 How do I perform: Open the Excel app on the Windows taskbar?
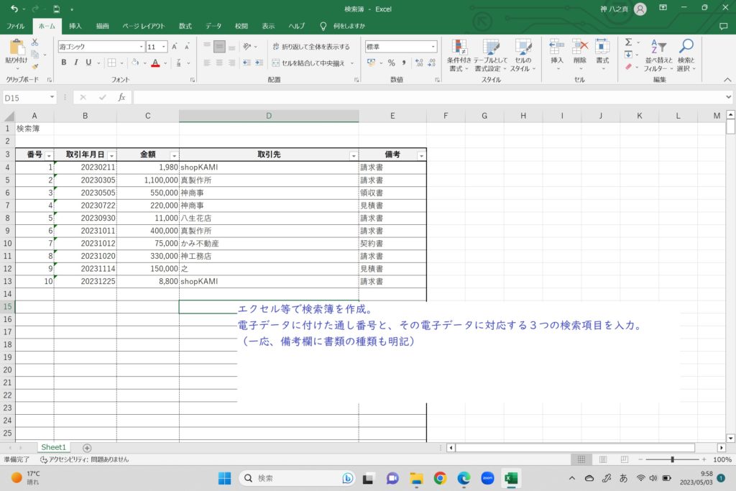point(511,478)
